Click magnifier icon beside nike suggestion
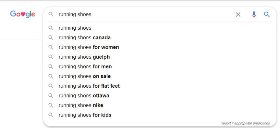 click(51, 105)
